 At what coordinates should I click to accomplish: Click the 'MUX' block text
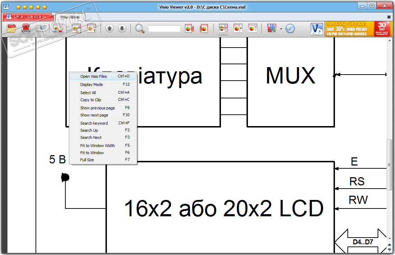[291, 75]
